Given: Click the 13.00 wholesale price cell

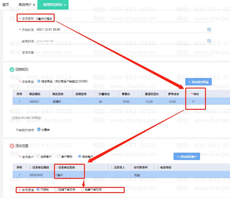Looking at the screenshot, I should point(149,101).
